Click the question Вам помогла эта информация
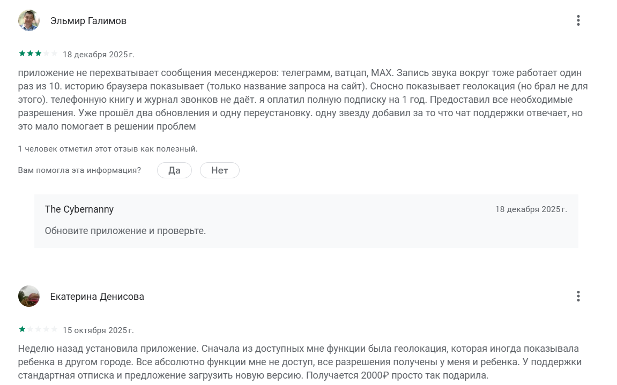Viewport: 617px width, 385px height. pos(79,170)
